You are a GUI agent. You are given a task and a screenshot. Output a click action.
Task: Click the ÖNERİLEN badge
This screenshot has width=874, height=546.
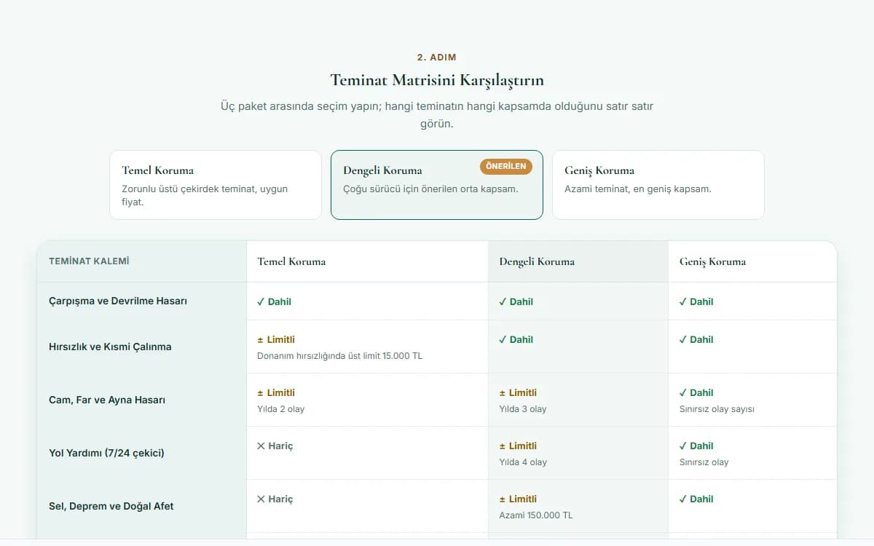(506, 167)
